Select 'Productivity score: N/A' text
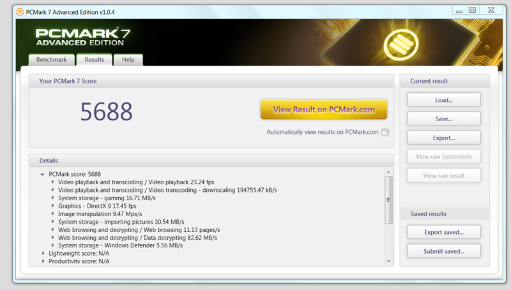Image resolution: width=511 pixels, height=290 pixels. (x=79, y=261)
